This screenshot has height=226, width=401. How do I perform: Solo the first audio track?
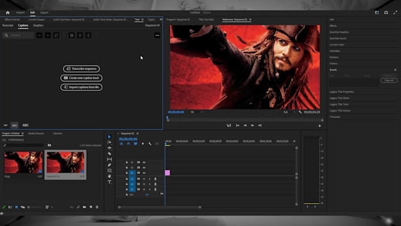(150, 179)
